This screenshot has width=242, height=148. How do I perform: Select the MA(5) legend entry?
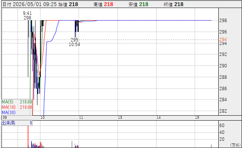17,102
